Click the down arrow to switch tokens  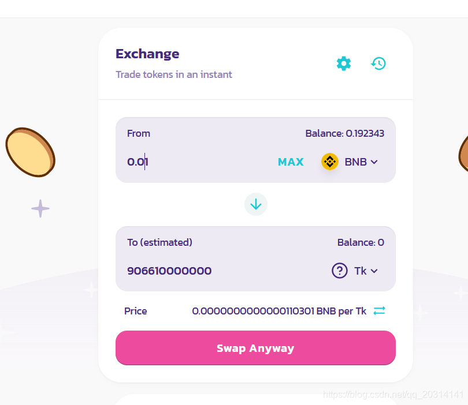click(256, 204)
